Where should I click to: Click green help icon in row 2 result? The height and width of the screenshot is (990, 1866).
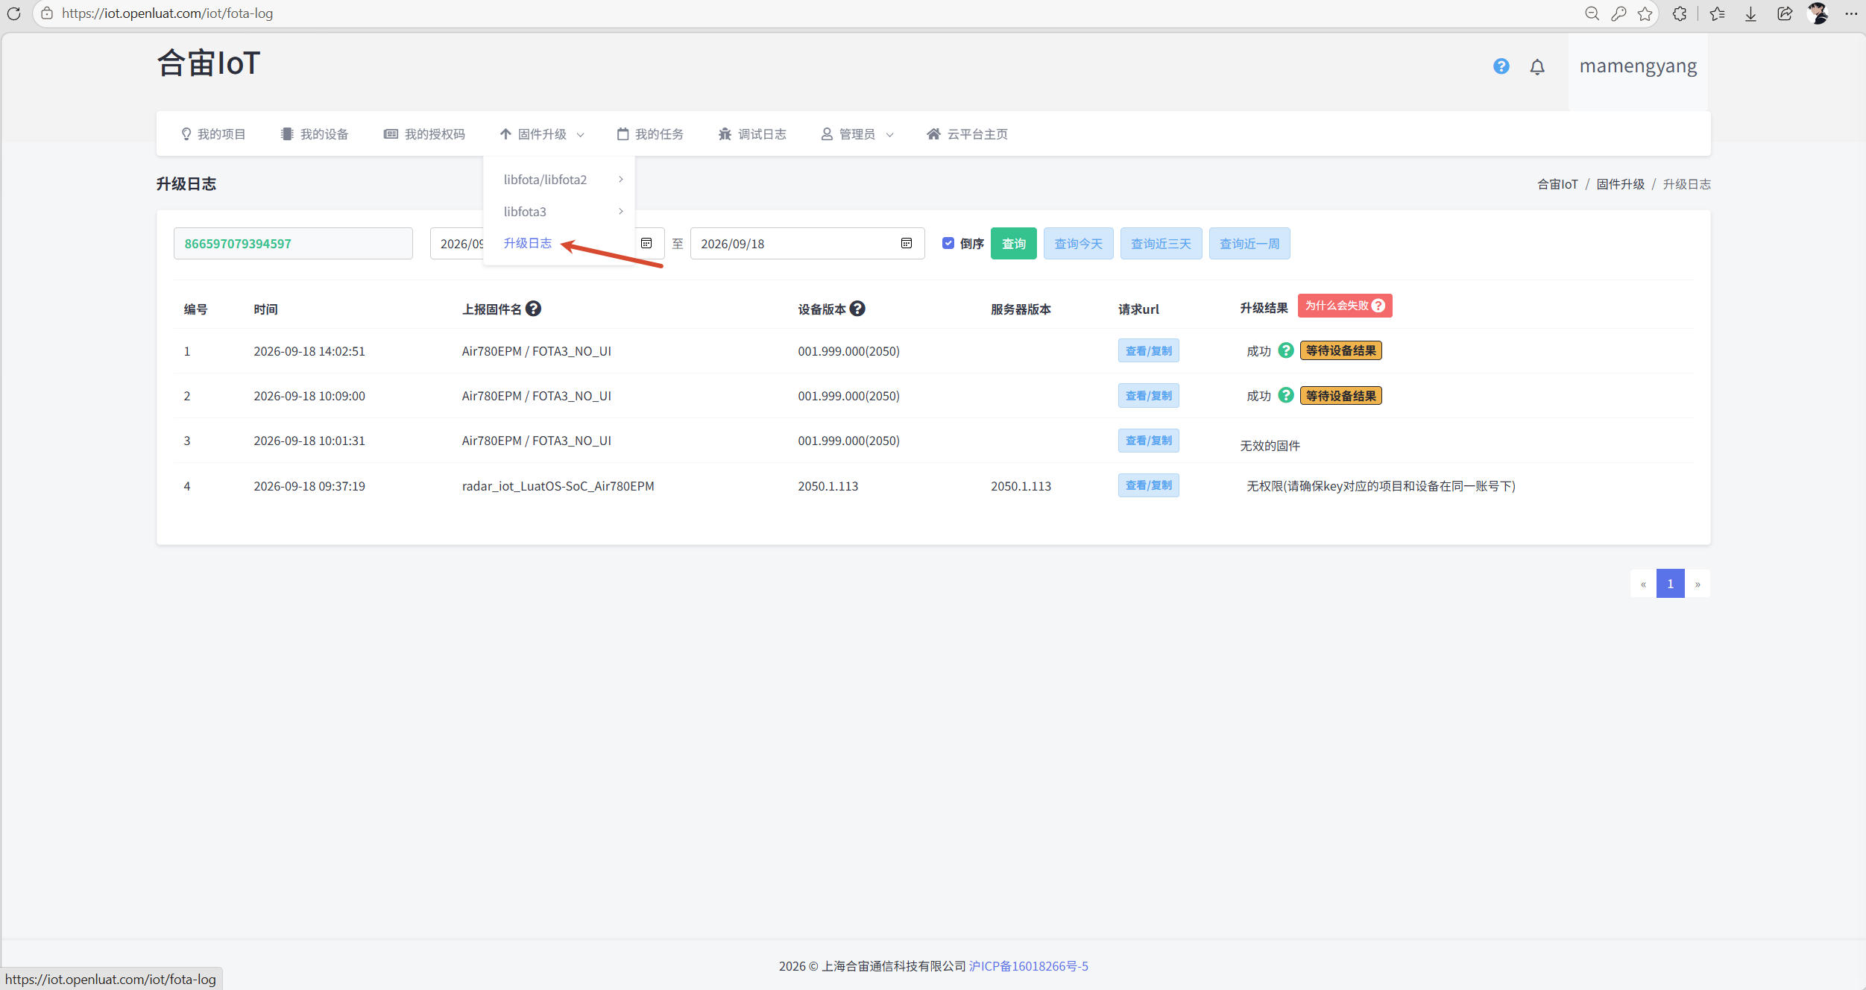coord(1286,395)
